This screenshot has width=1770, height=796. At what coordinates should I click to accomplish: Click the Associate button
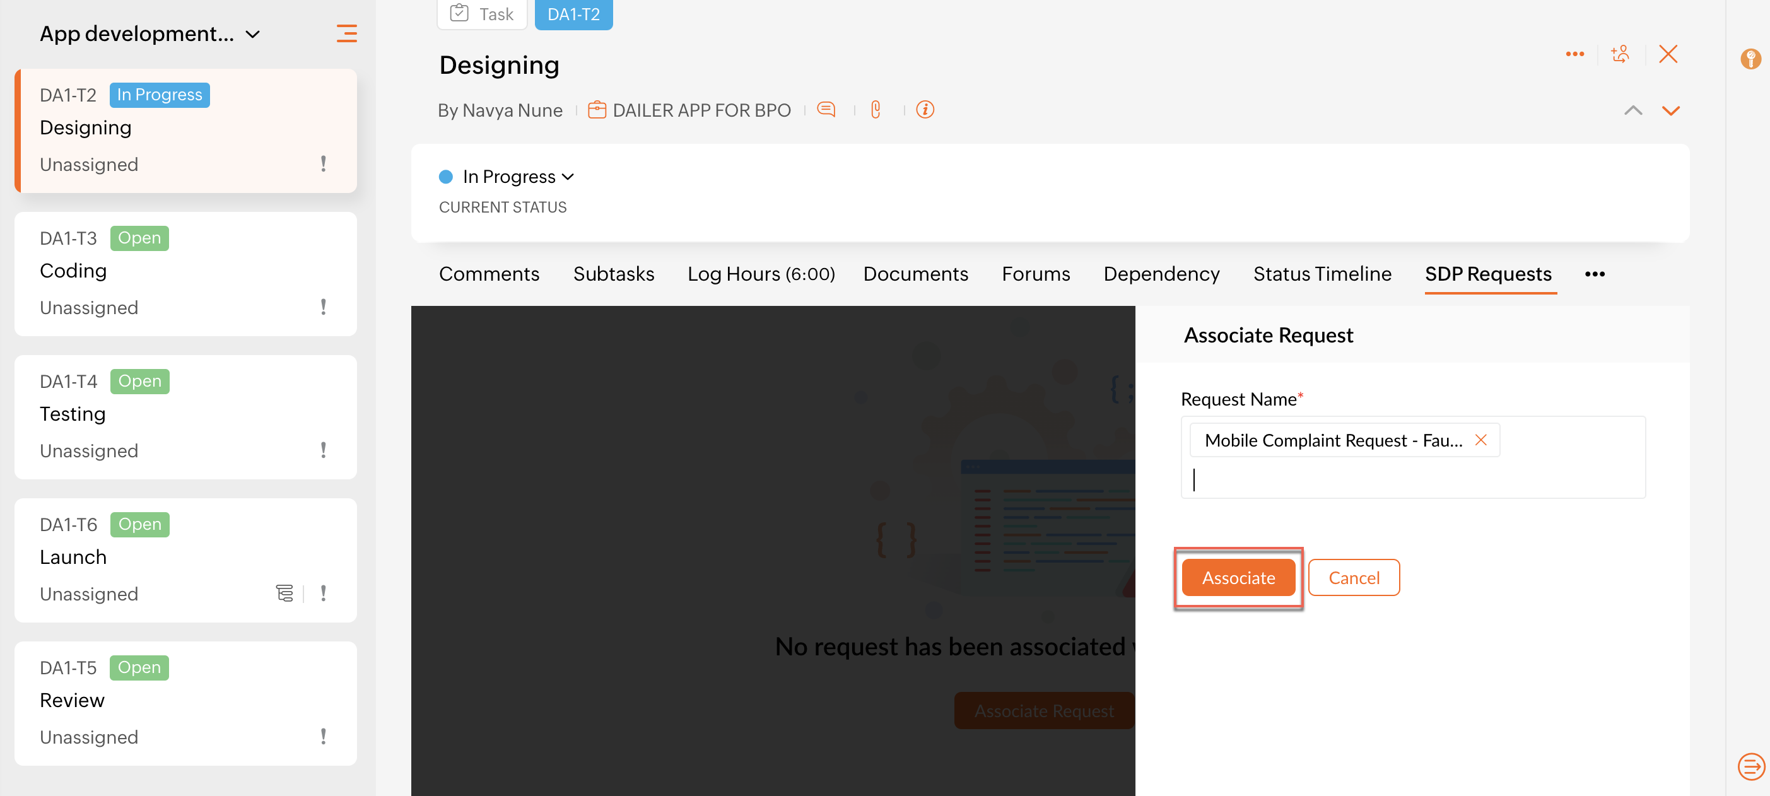tap(1238, 578)
